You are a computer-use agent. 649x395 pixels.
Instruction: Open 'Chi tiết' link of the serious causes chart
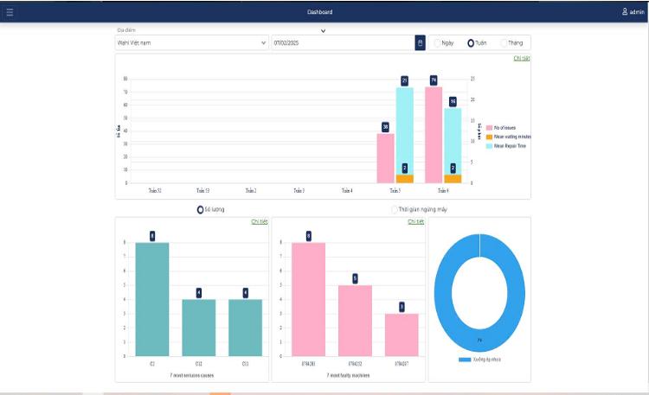tap(260, 221)
